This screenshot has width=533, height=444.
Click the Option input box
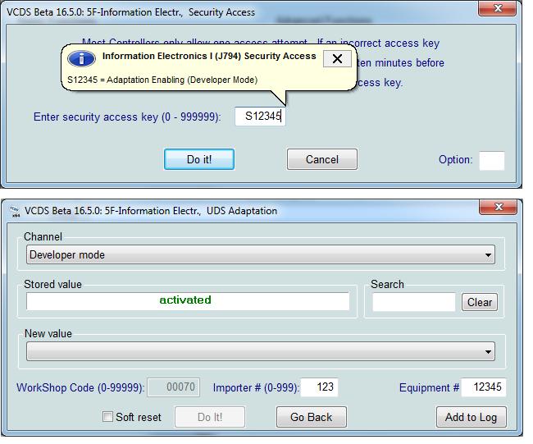coord(491,161)
